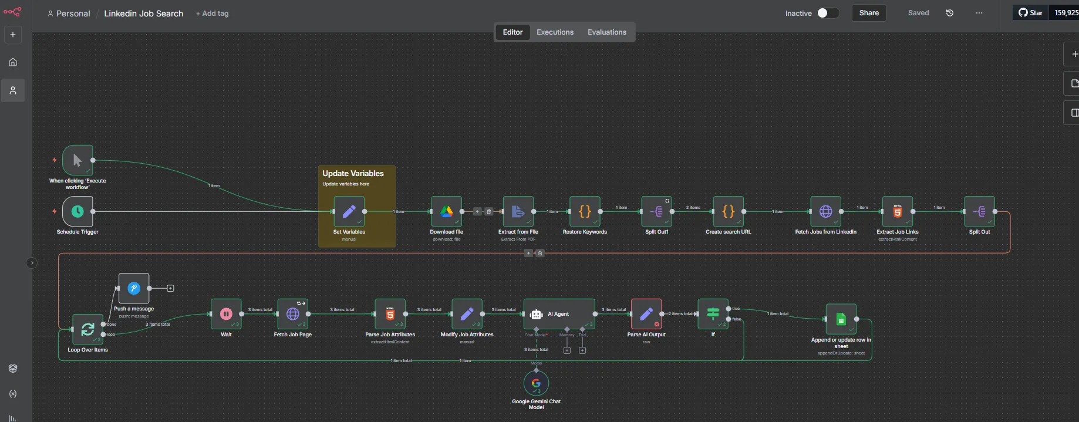Toggle the workflow Inactive switch
The width and height of the screenshot is (1079, 422).
828,13
